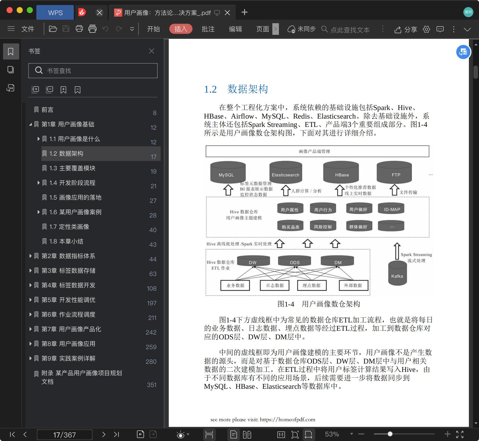Click the delete bookmark icon
This screenshot has width=479, height=441.
coord(78,90)
